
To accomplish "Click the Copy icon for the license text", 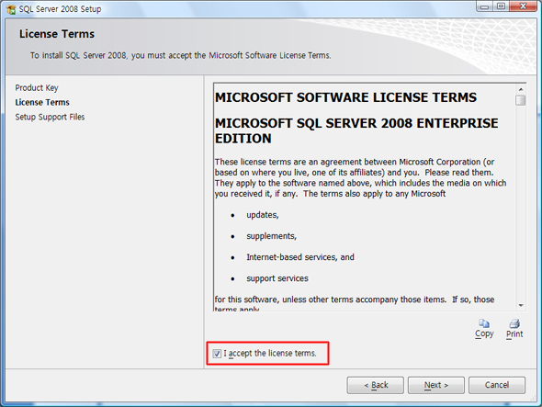I will pos(484,323).
